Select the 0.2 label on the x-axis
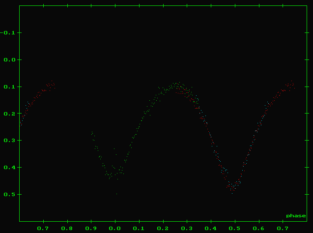The height and width of the screenshot is (233, 313). [163, 229]
